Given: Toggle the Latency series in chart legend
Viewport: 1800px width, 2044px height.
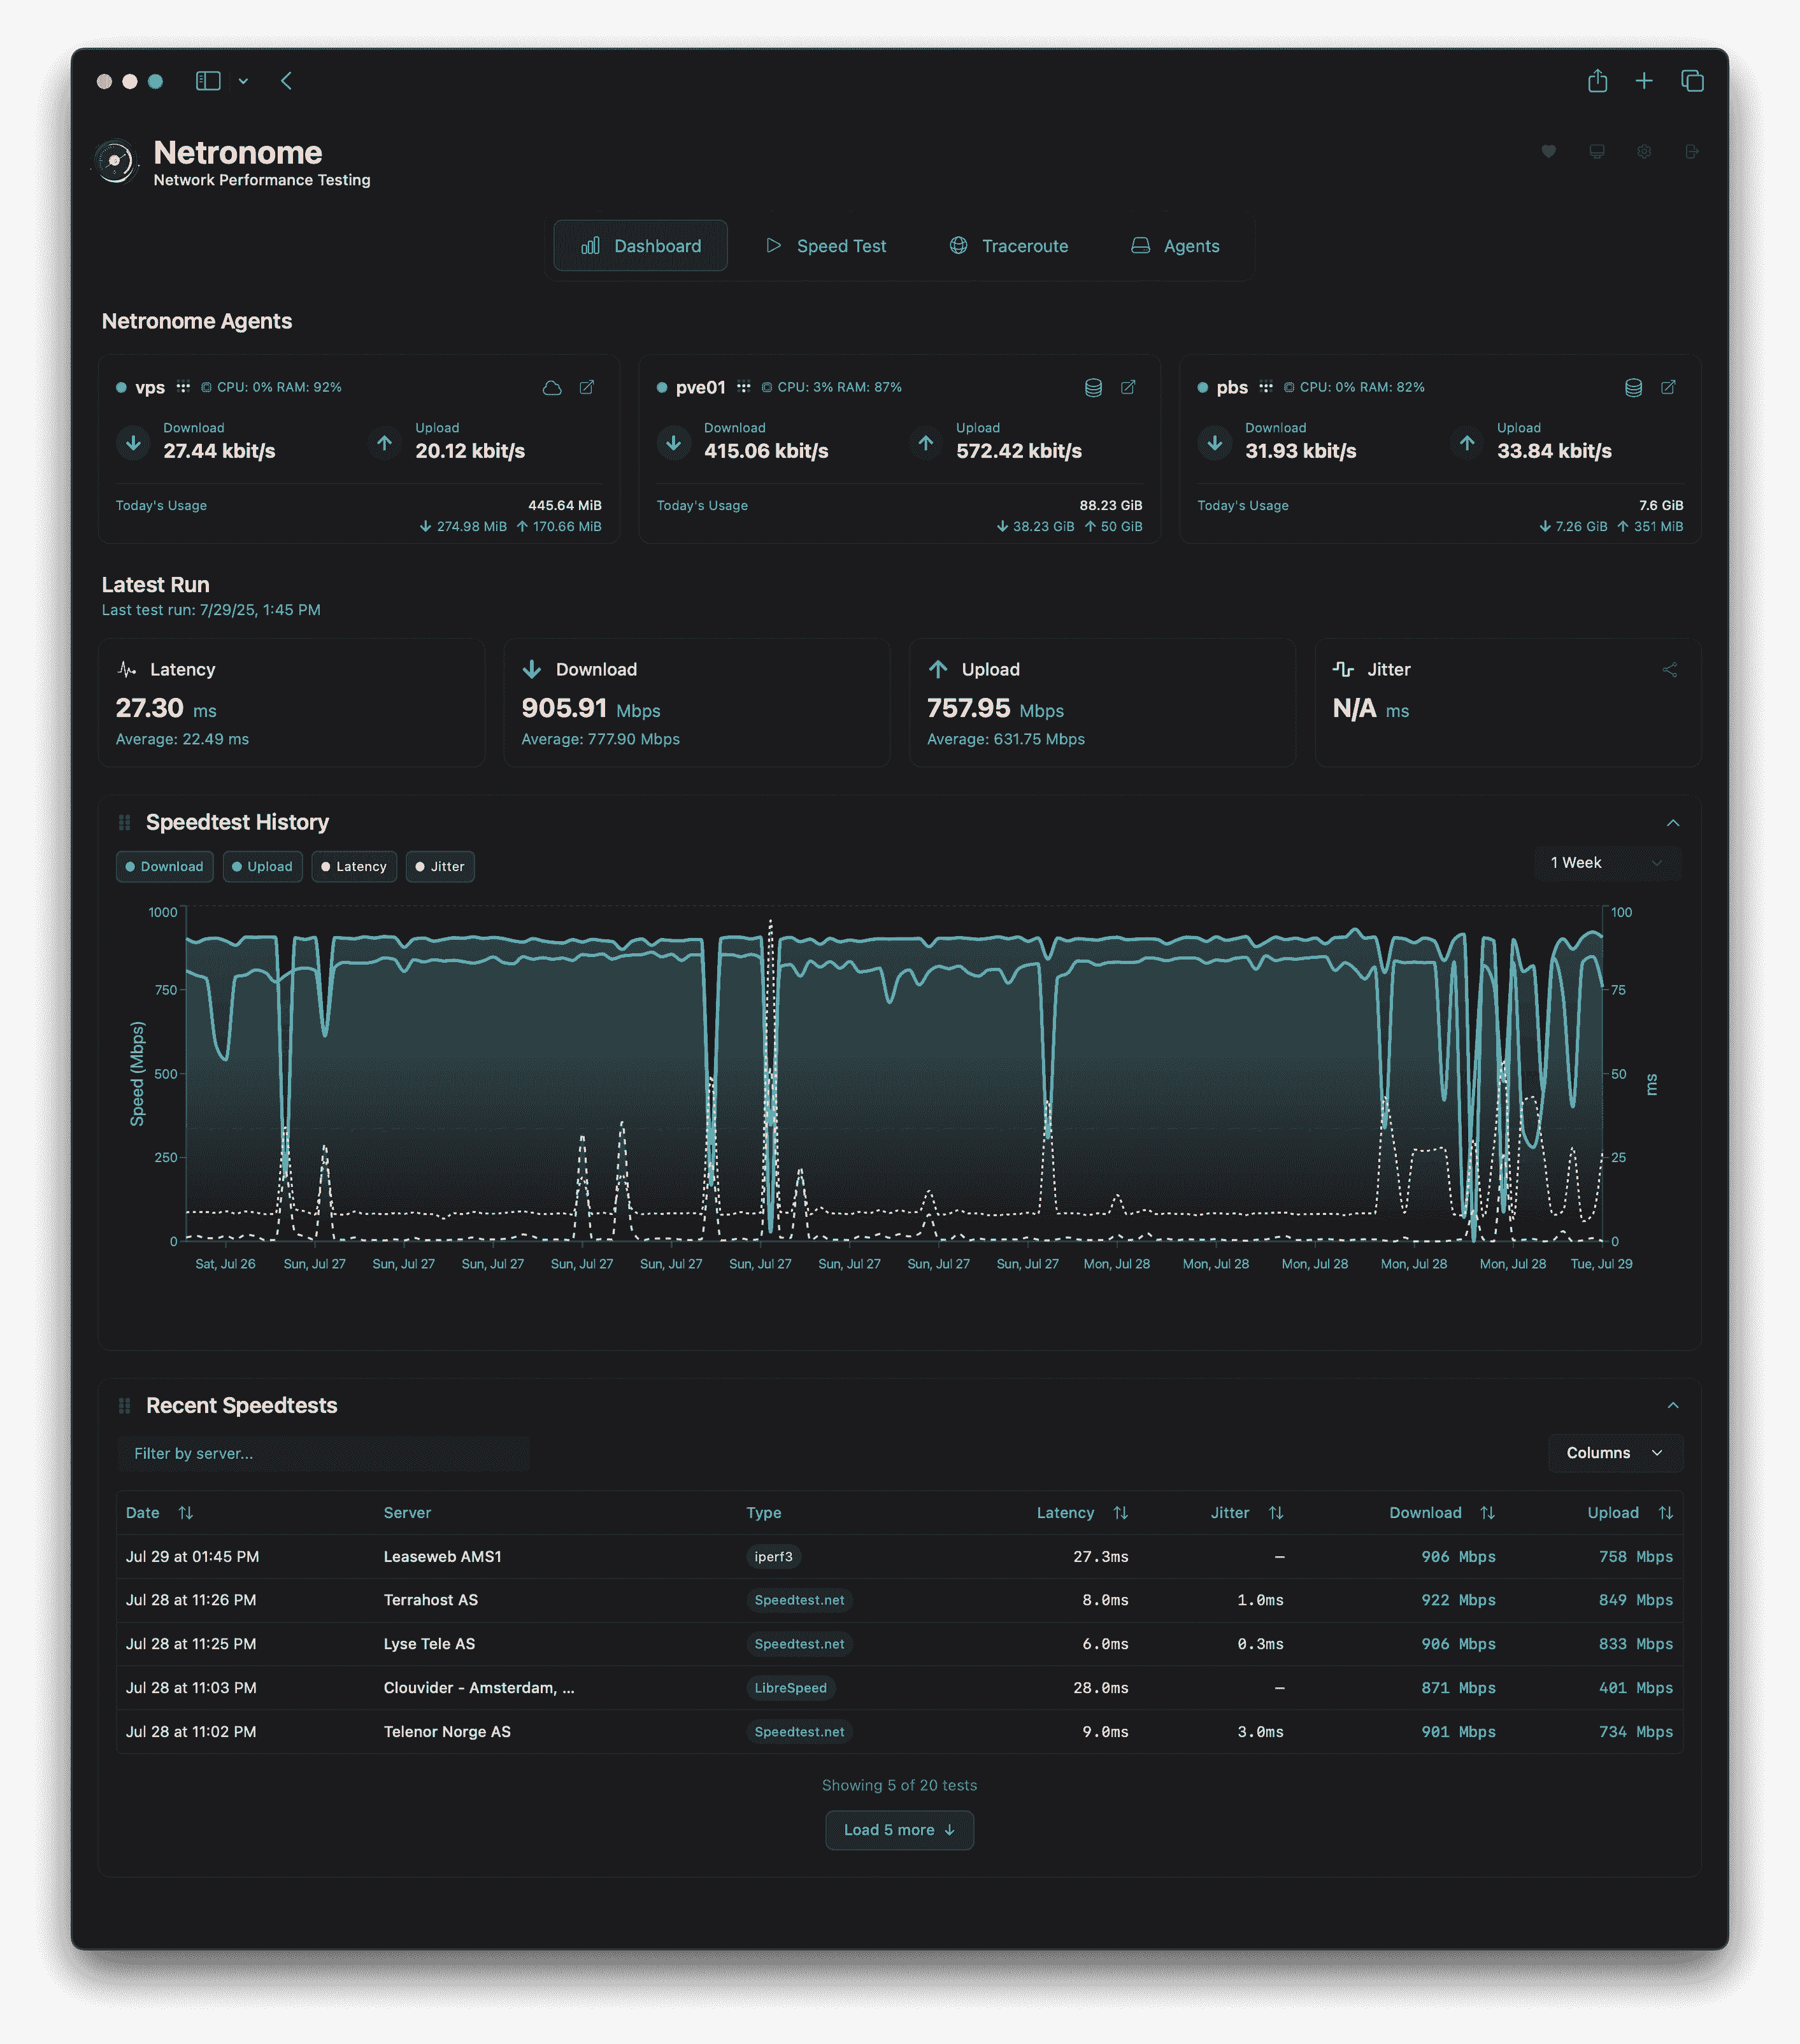Looking at the screenshot, I should coord(354,866).
